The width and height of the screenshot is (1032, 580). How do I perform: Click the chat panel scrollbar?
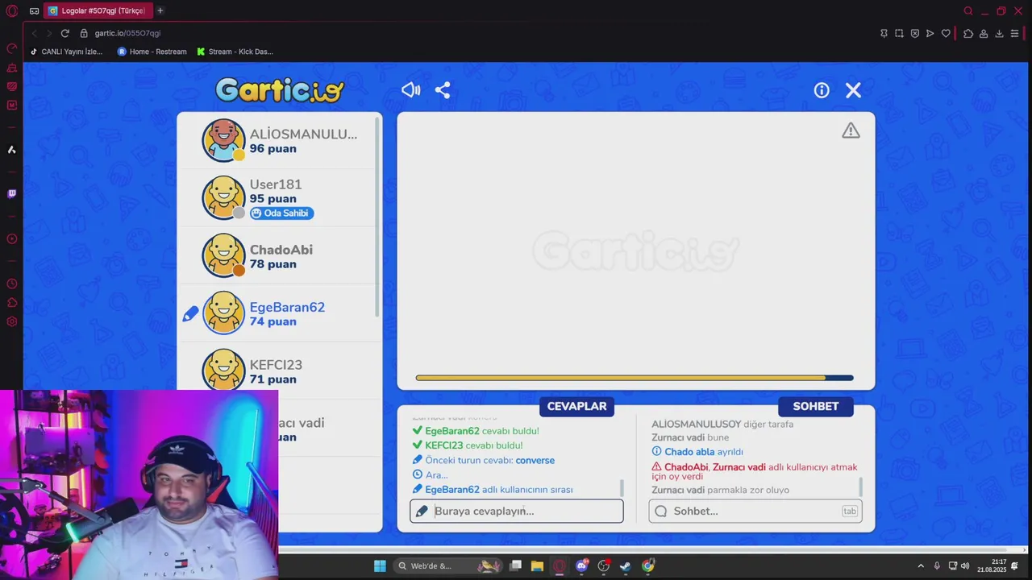click(x=860, y=487)
